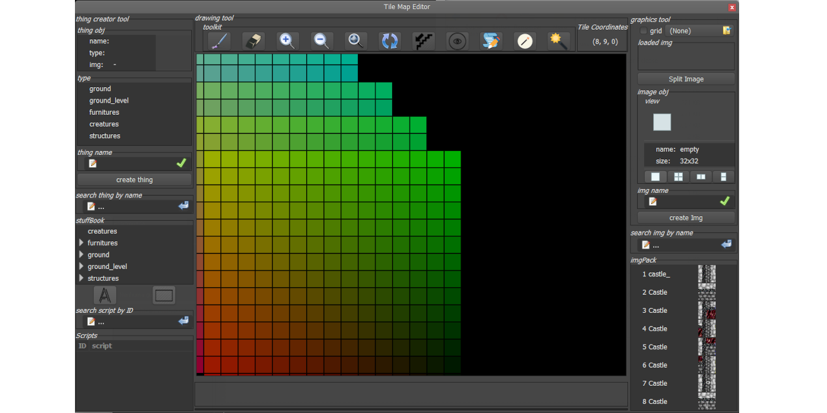This screenshot has width=827, height=413.
Task: Toggle the eye visibility tool in the toolkit
Action: [457, 41]
